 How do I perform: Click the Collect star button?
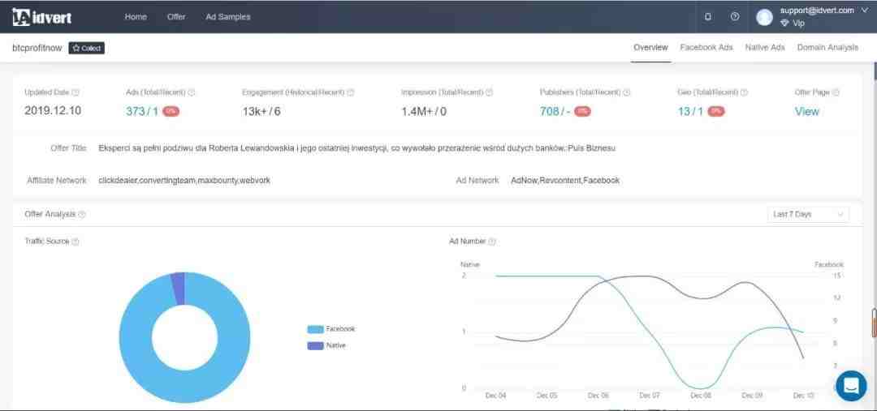[87, 48]
